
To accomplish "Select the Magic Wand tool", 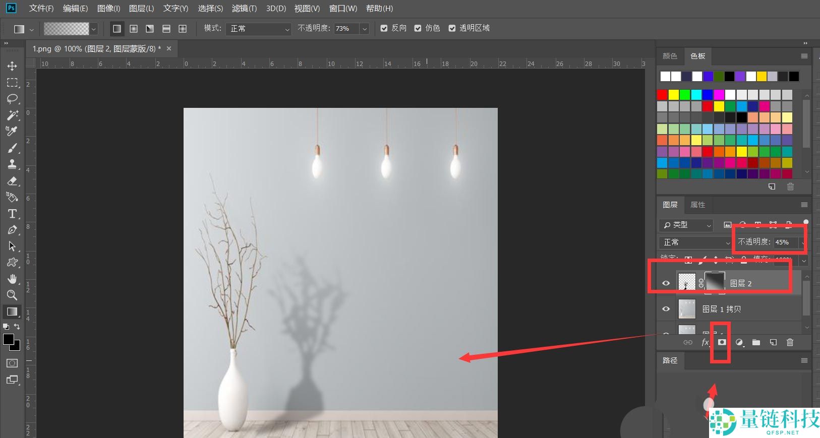I will (12, 115).
